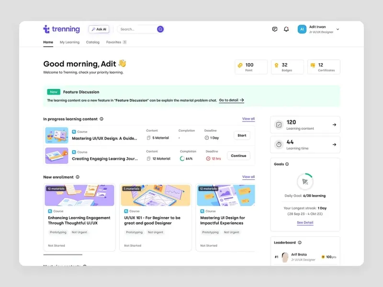Viewport: 383px width, 287px height.
Task: Click the info icon beside New enrollment
Action: 78,177
